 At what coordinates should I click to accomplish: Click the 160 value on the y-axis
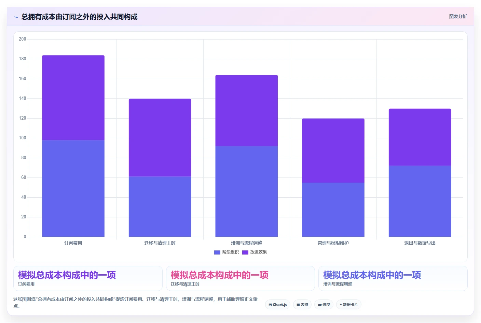[x=23, y=79]
